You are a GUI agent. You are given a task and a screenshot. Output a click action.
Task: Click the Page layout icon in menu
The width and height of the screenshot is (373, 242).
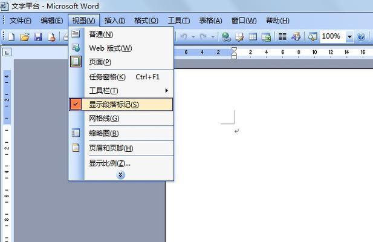(x=76, y=62)
